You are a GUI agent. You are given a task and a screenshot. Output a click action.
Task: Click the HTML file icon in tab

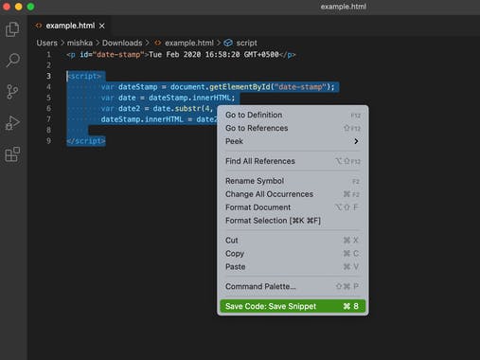pyautogui.click(x=39, y=26)
